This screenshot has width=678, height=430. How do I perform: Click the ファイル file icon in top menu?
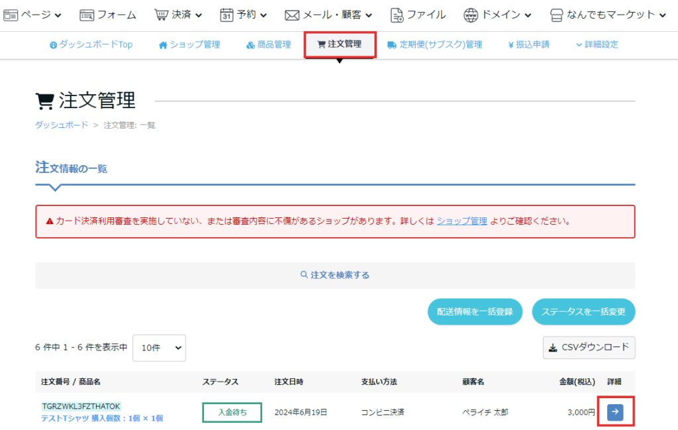coord(397,15)
